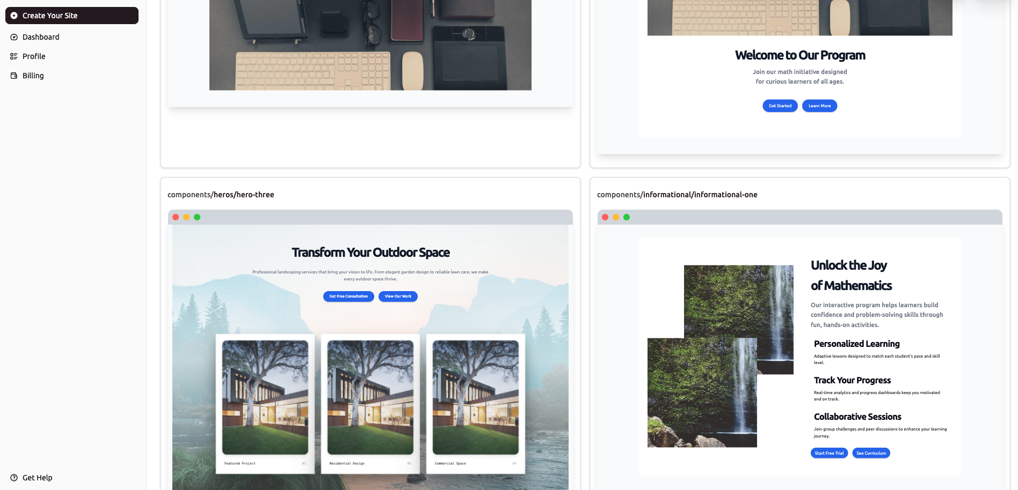This screenshot has height=490, width=1018.
Task: Select the Billing icon in sidebar
Action: coord(13,76)
